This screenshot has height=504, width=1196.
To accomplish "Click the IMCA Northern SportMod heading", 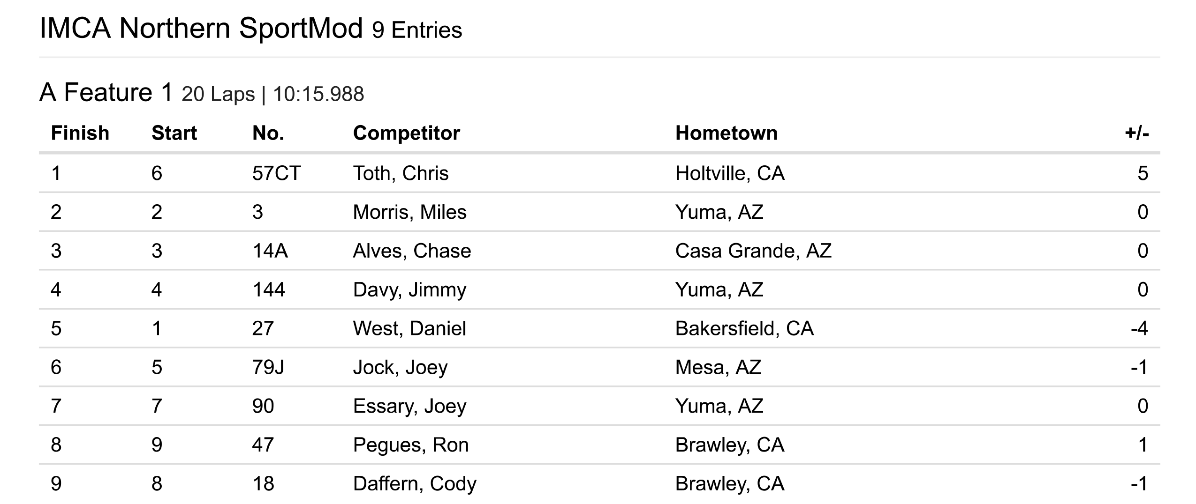I will (201, 28).
